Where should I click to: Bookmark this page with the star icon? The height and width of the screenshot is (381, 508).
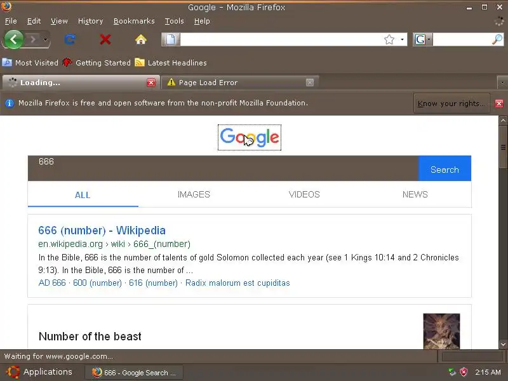pos(389,39)
